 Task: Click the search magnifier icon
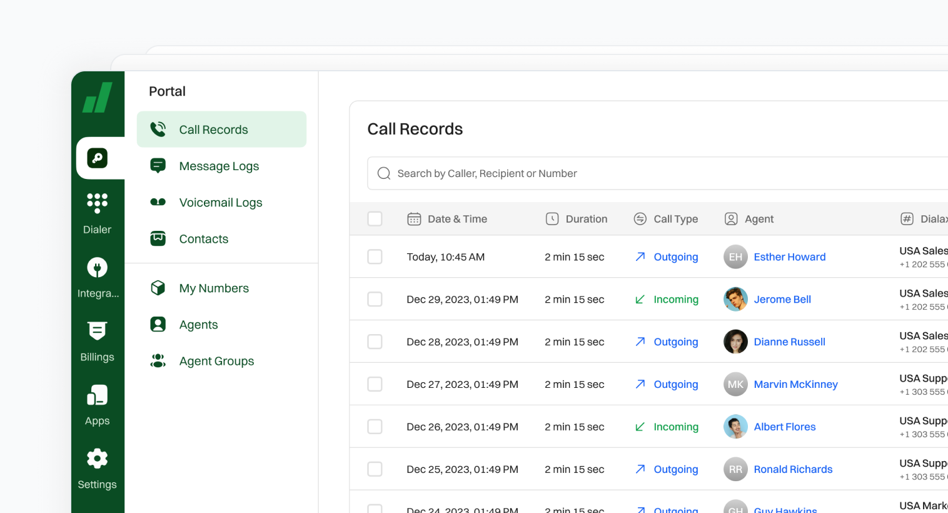384,173
